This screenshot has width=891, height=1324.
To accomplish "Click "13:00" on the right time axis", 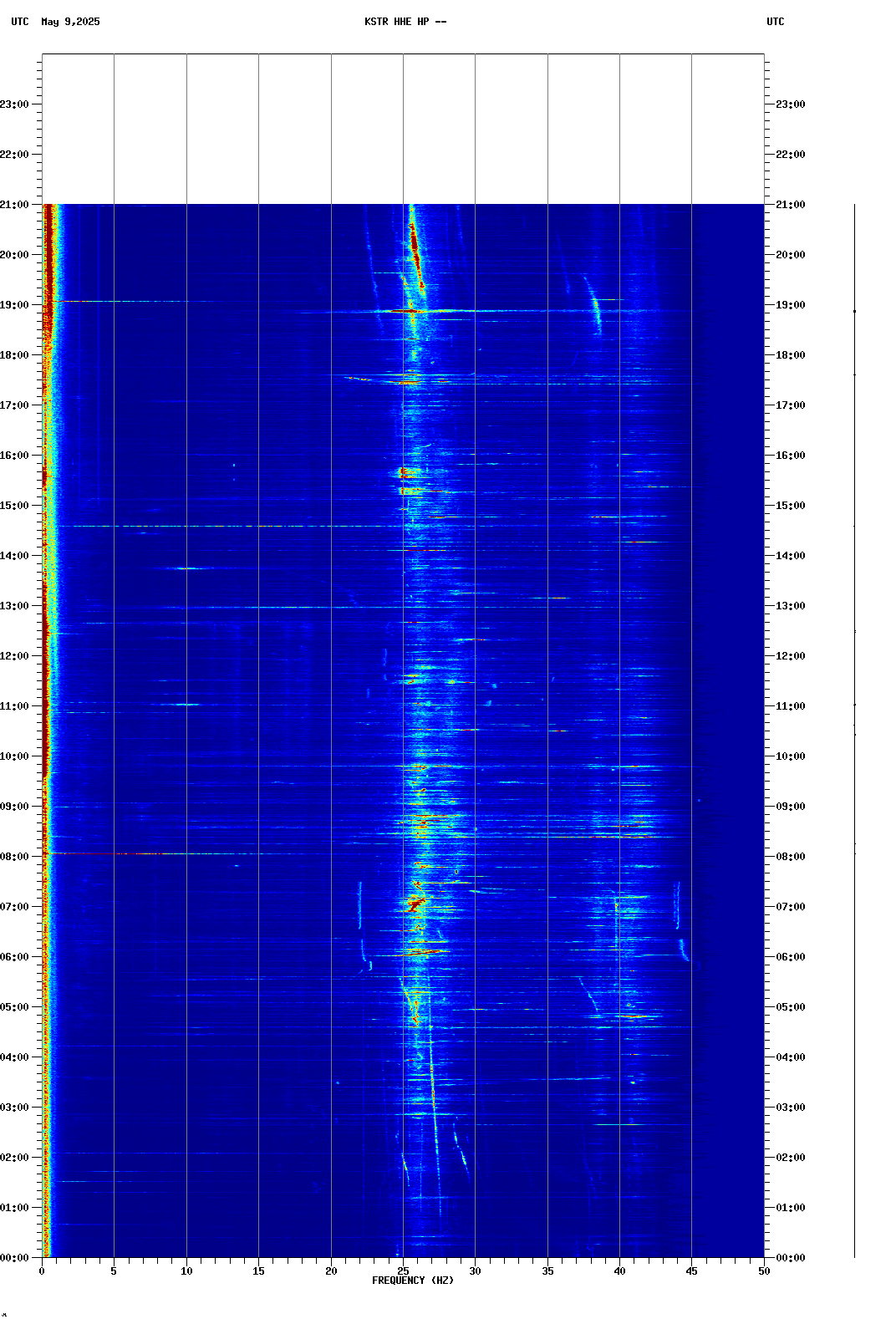I will pos(791,606).
